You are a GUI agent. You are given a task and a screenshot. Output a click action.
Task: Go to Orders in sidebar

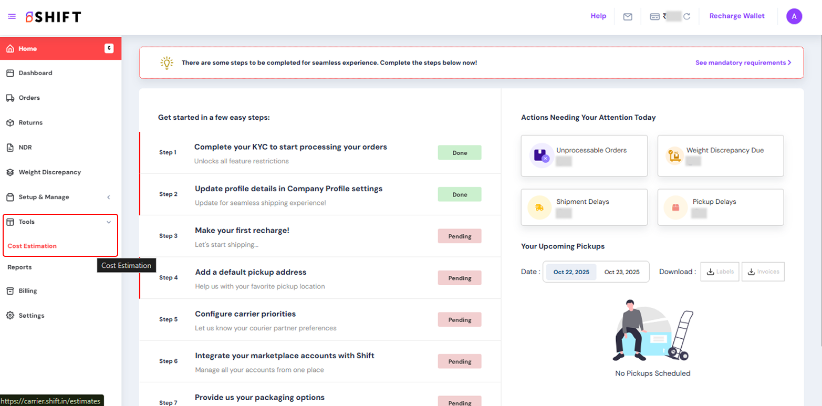(x=29, y=98)
